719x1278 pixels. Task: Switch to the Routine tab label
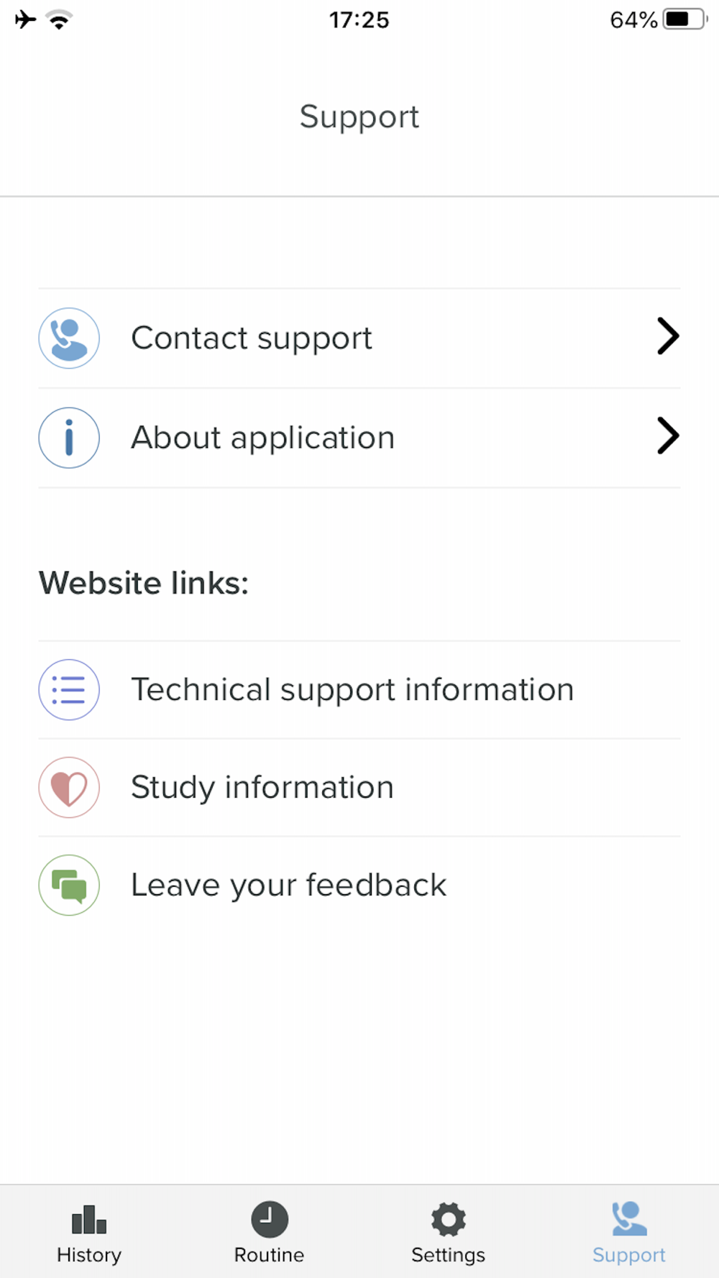point(270,1255)
